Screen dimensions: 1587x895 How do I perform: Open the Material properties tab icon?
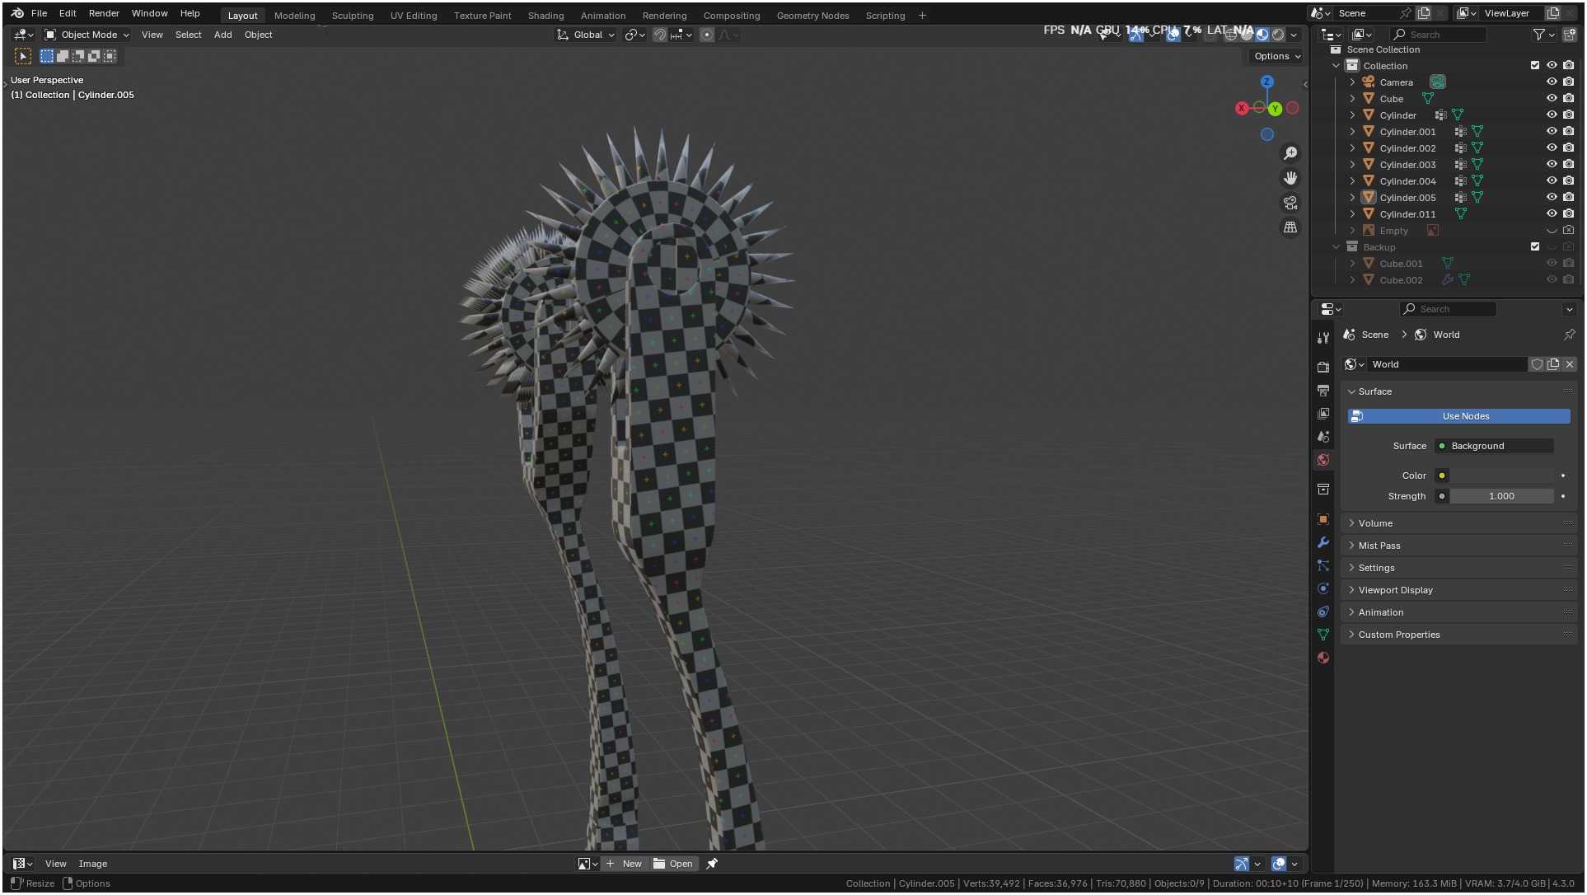1322,658
